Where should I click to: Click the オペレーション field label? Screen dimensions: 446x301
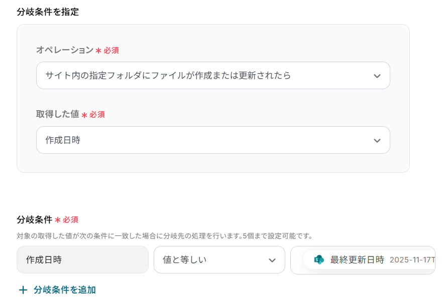point(64,50)
